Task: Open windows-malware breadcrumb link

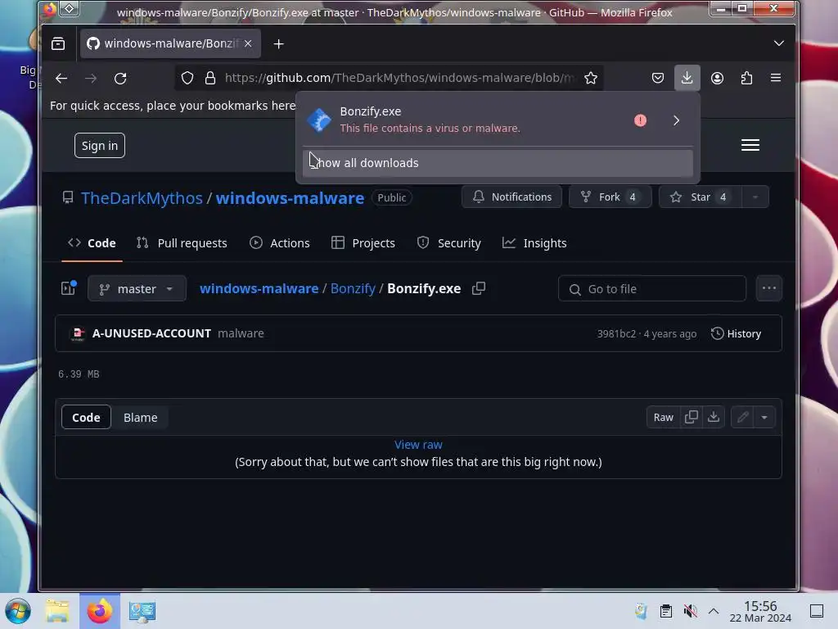Action: (x=259, y=288)
